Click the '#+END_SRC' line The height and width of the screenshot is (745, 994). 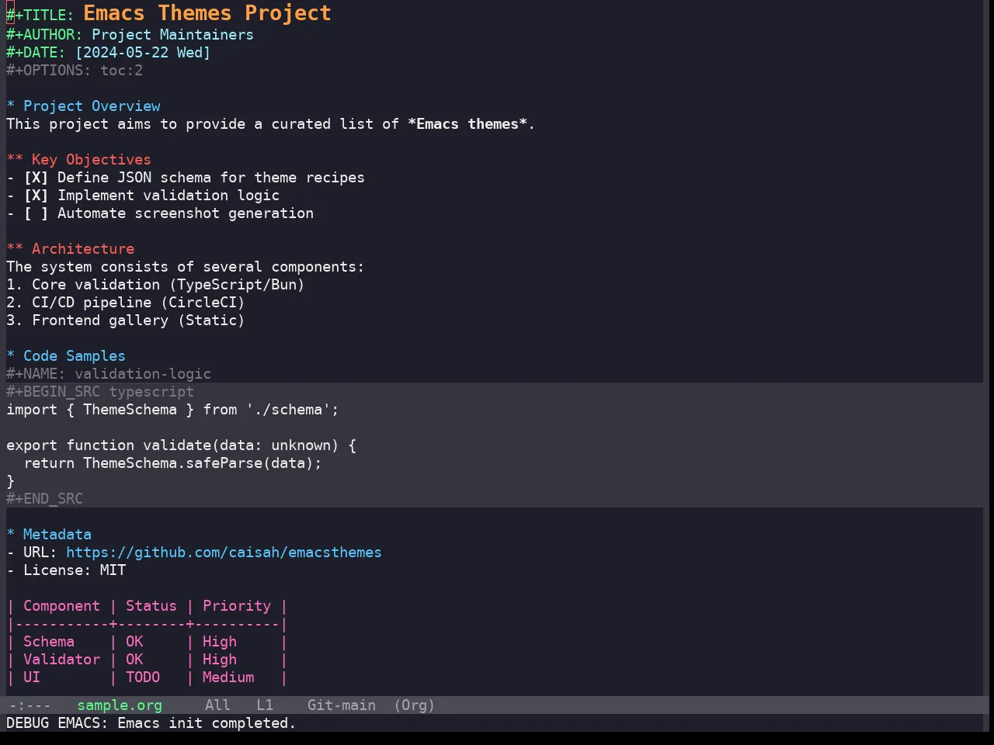click(x=44, y=499)
